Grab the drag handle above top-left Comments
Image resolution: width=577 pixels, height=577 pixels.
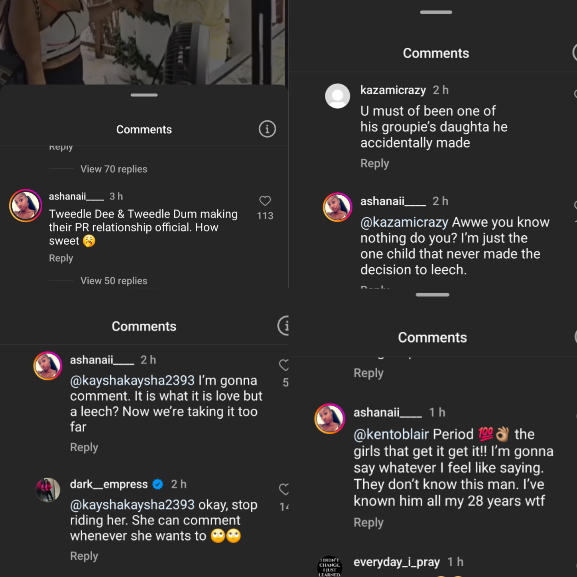(144, 95)
